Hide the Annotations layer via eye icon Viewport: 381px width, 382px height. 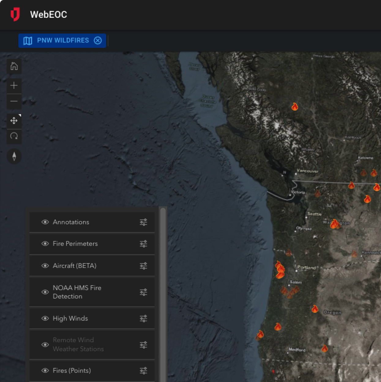[45, 222]
